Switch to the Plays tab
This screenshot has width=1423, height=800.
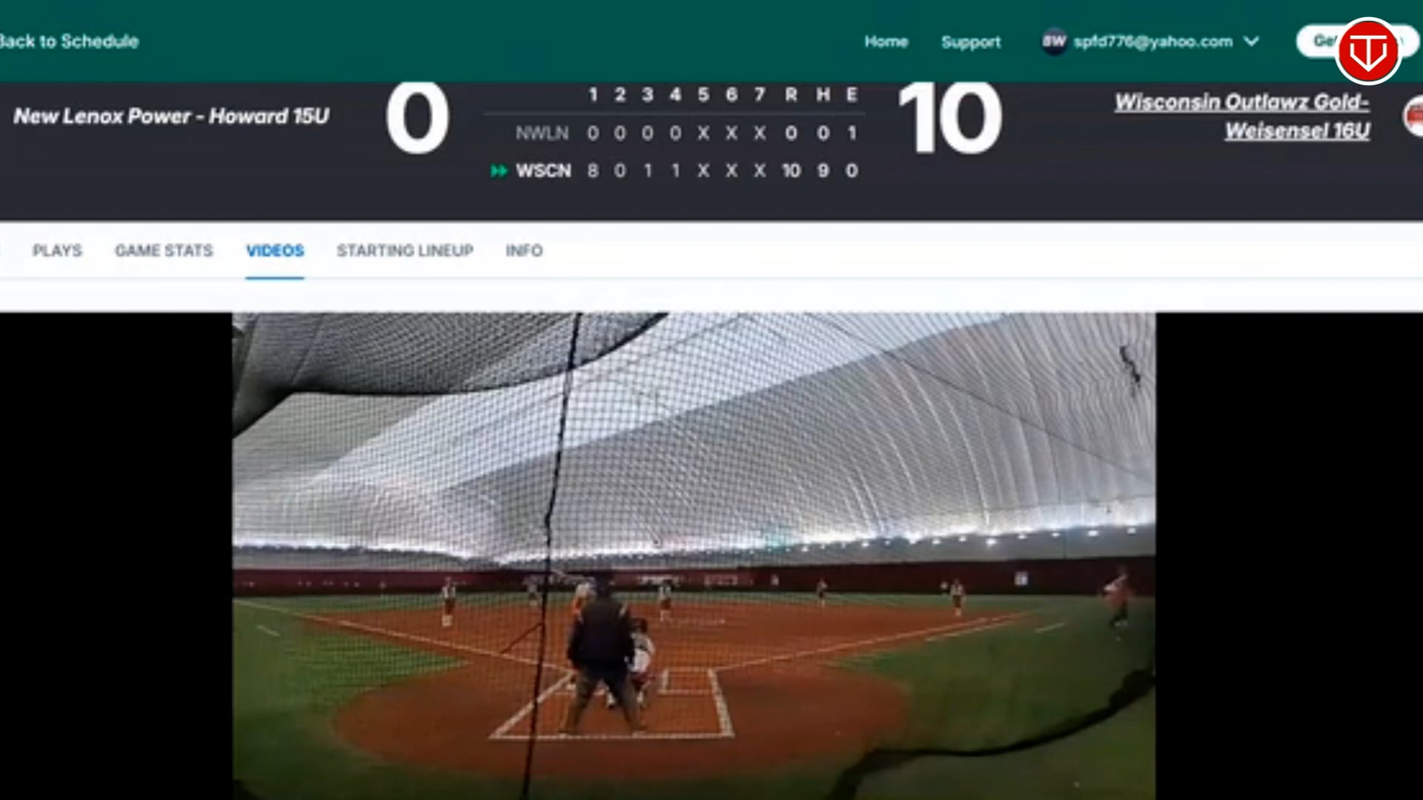pos(57,250)
